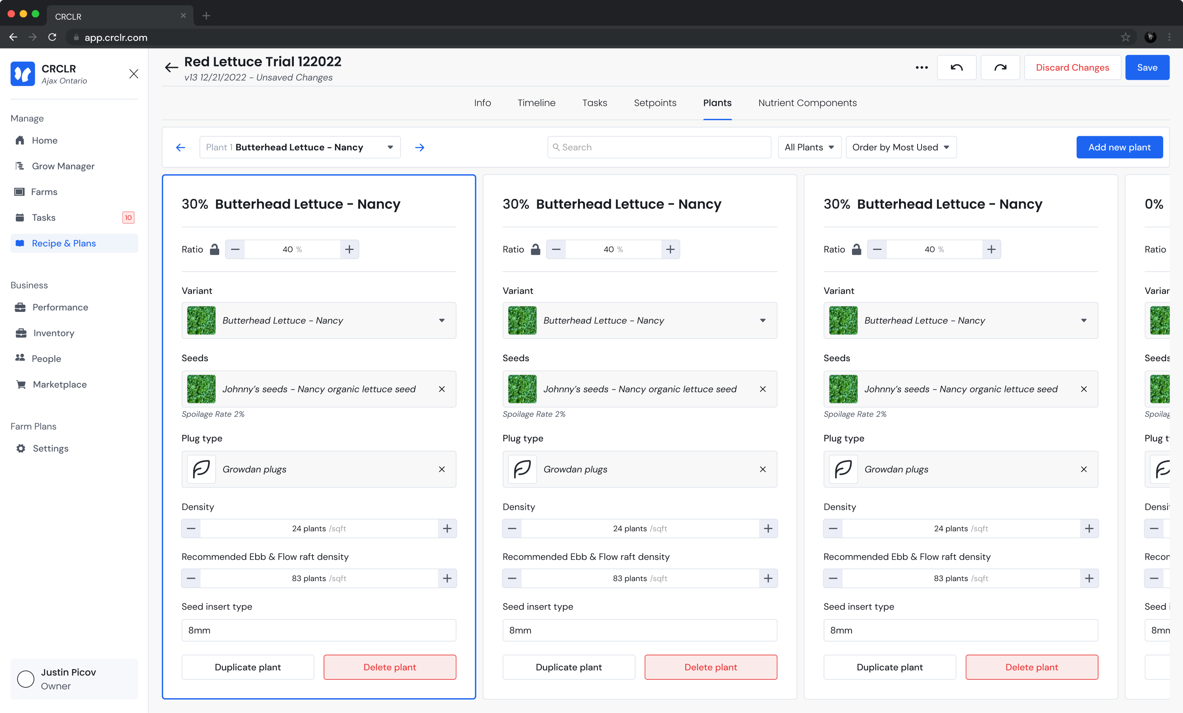Expand the All Plants filter dropdown
The image size is (1183, 713).
[x=809, y=147]
